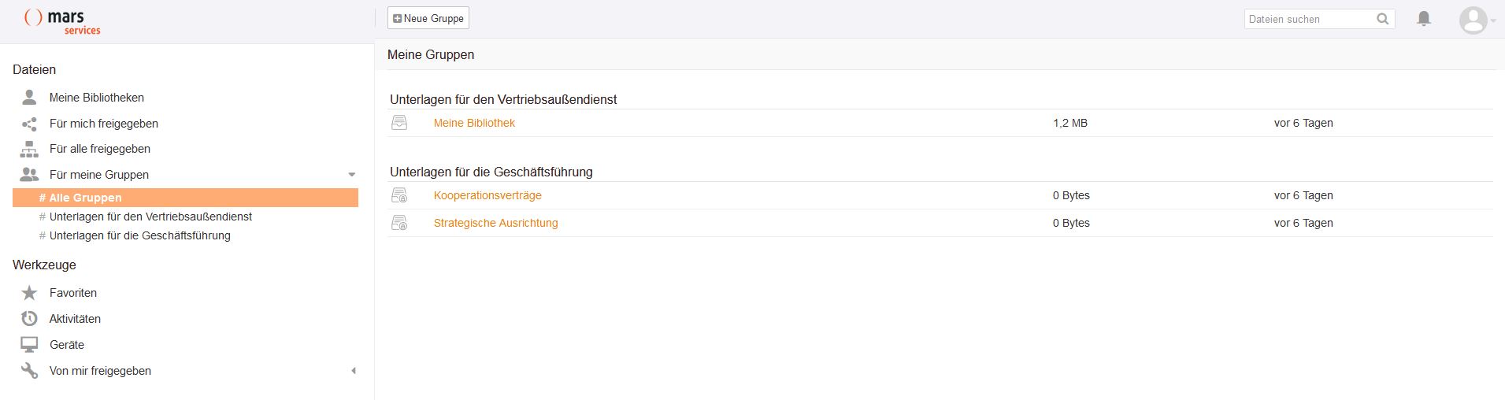The height and width of the screenshot is (400, 1505).
Task: Click the search magnifier icon
Action: coord(1382,19)
